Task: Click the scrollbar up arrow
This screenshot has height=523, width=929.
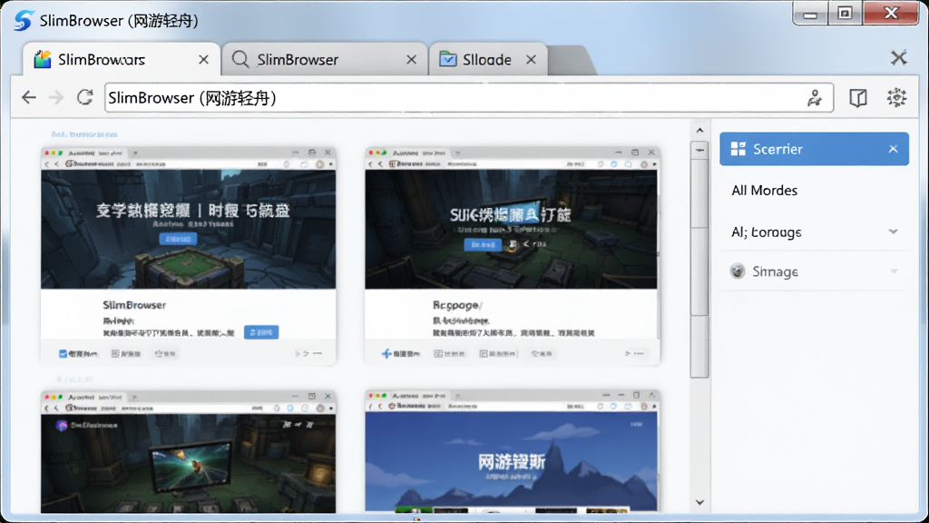Action: 699,131
